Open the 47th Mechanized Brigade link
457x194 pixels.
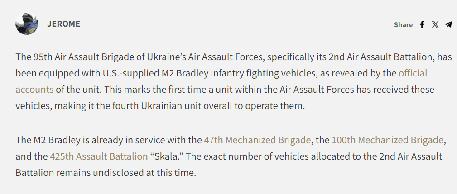(x=257, y=140)
